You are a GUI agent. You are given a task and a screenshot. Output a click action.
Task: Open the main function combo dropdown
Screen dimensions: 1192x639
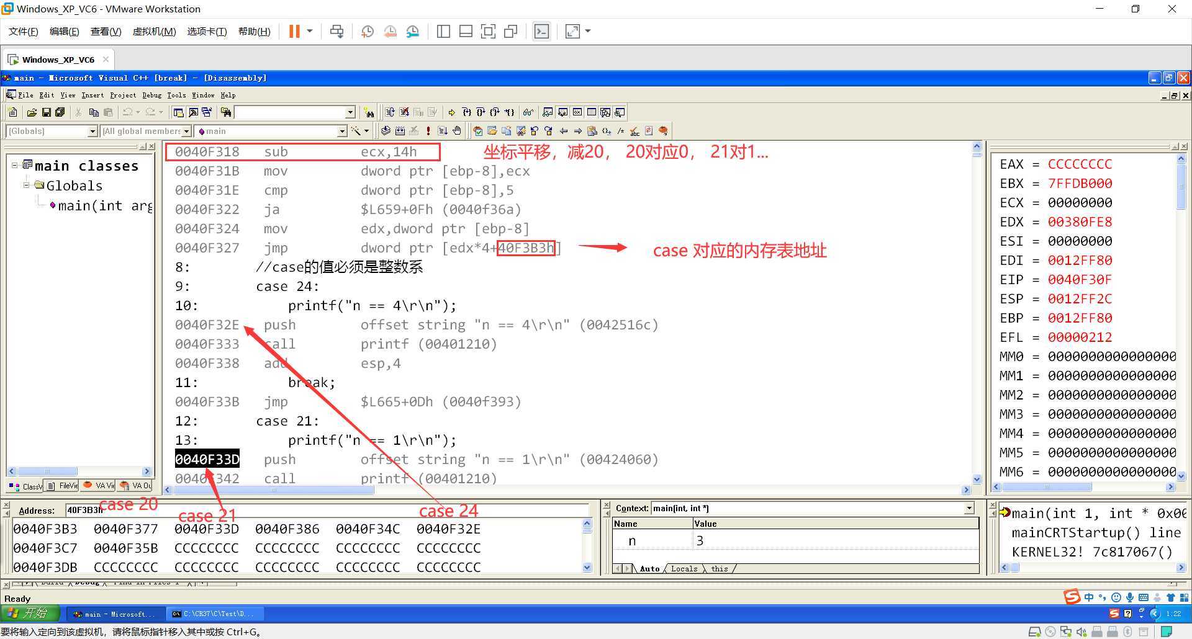point(342,131)
